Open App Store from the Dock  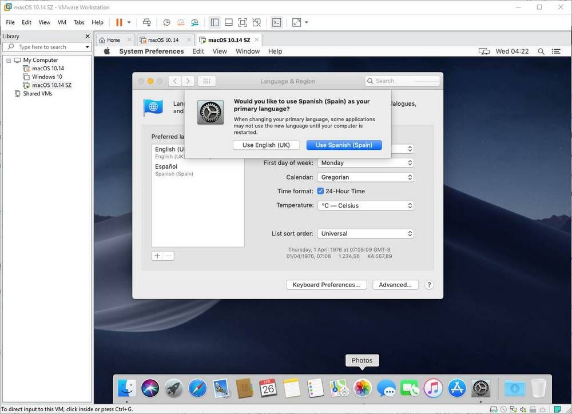457,388
